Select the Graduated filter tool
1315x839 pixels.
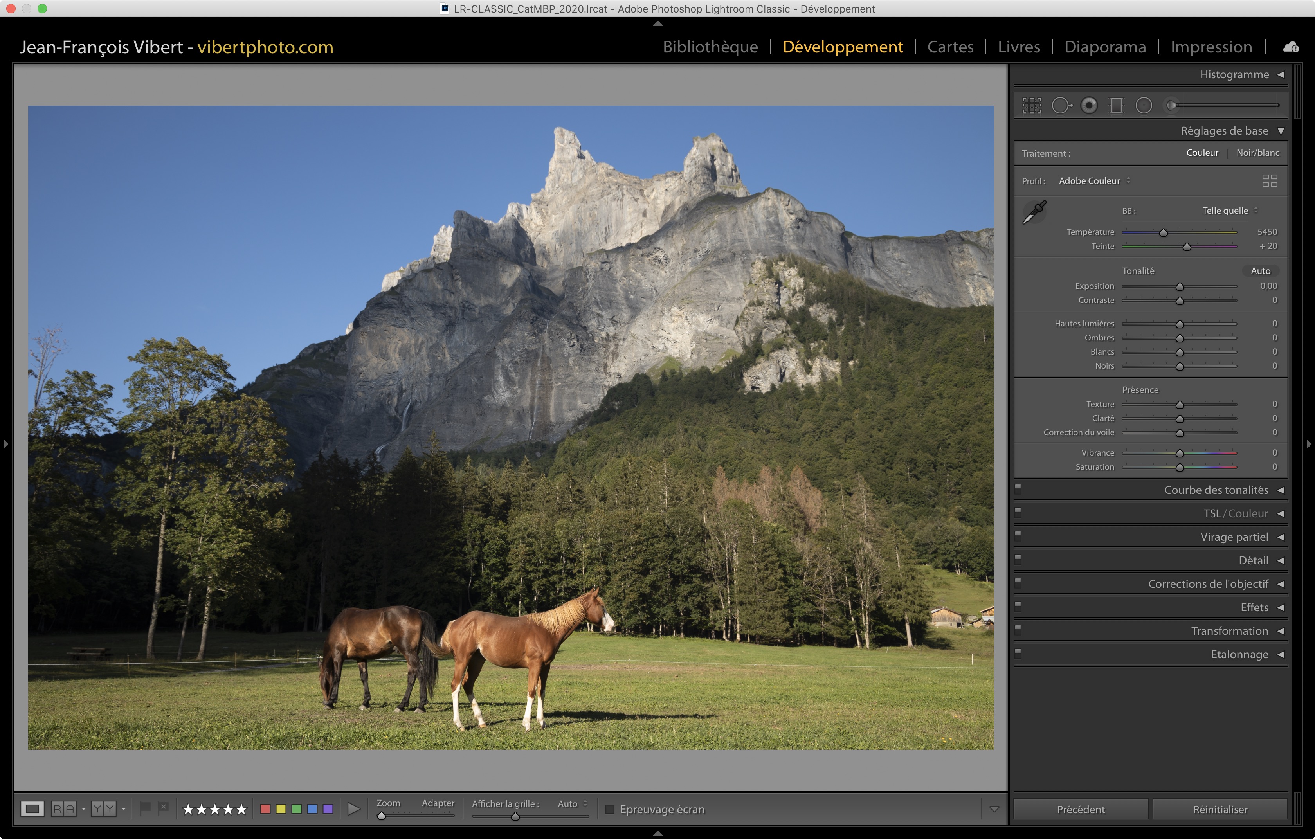1116,105
